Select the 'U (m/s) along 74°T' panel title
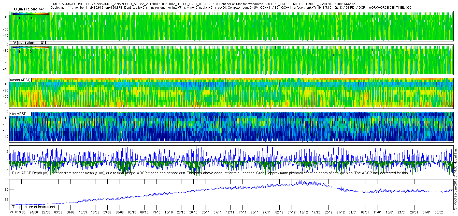 click(x=30, y=9)
